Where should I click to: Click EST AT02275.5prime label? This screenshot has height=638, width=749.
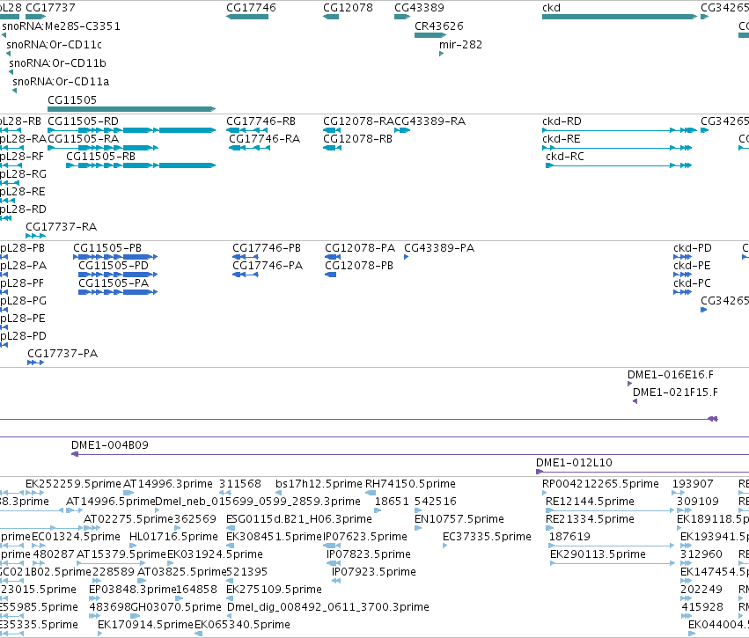pyautogui.click(x=128, y=519)
